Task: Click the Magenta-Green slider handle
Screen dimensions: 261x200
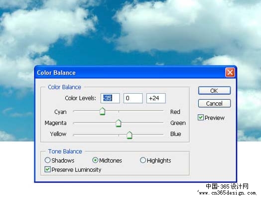Action: point(119,123)
